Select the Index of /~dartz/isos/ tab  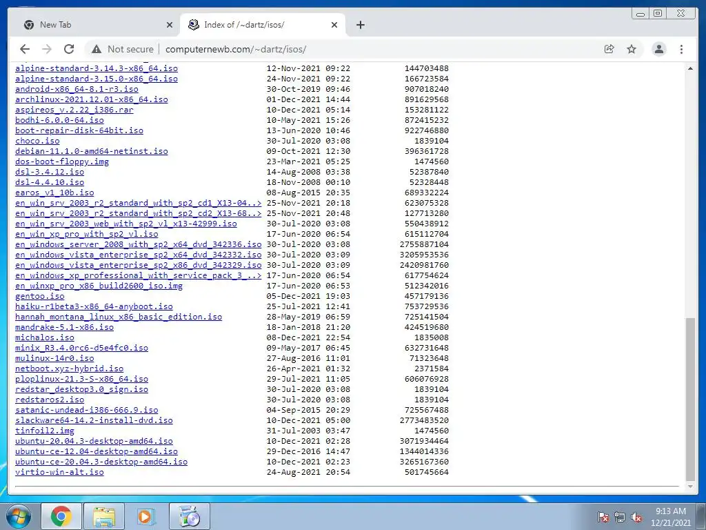click(263, 25)
